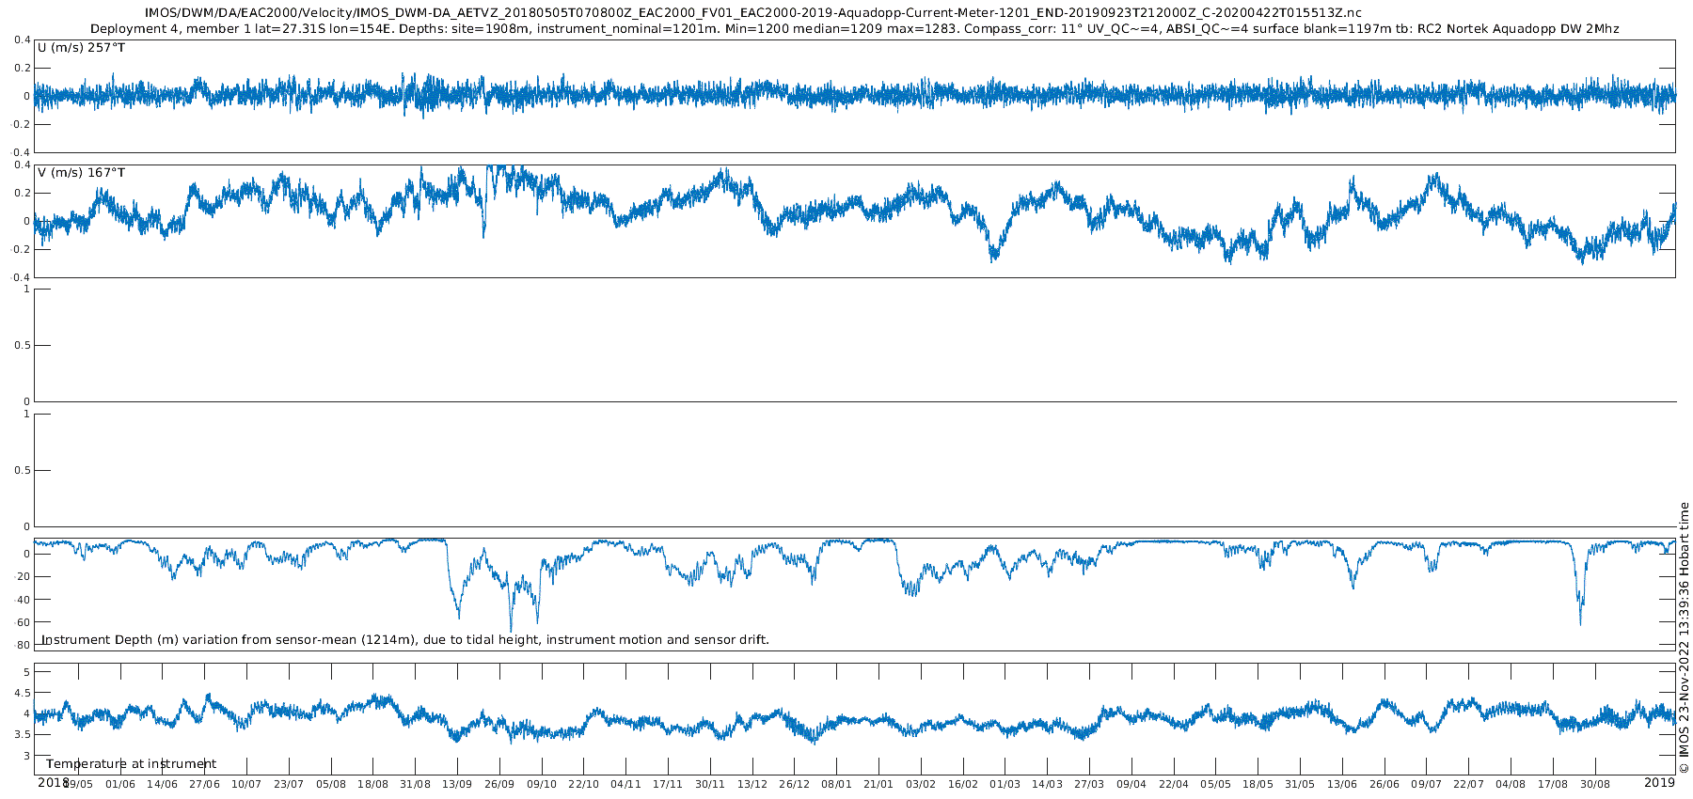Click the 21/01 date tick label
Viewport: 1693px width, 799px height.
878,784
